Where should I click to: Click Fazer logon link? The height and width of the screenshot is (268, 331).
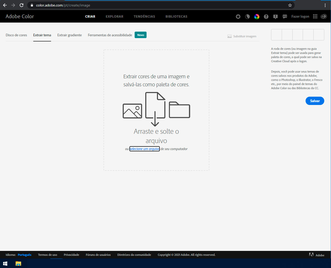point(300,16)
